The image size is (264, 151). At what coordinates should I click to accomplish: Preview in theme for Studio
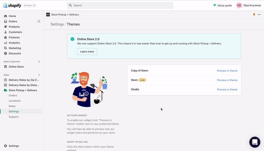tap(227, 89)
